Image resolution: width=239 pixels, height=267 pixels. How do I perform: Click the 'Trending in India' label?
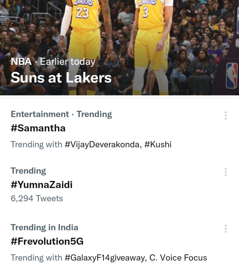click(45, 228)
